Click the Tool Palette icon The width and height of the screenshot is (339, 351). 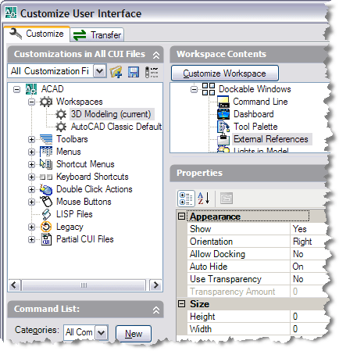tap(223, 127)
